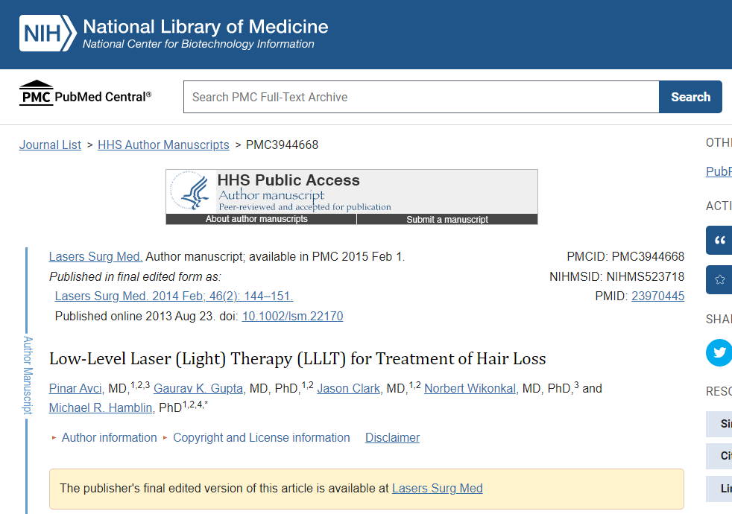Share article via Twitter icon
The width and height of the screenshot is (732, 514).
719,352
